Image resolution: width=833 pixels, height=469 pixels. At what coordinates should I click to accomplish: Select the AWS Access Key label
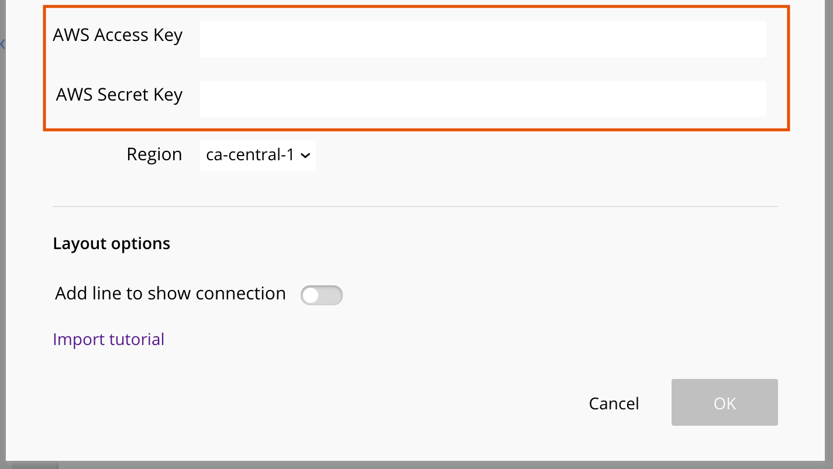(x=118, y=35)
